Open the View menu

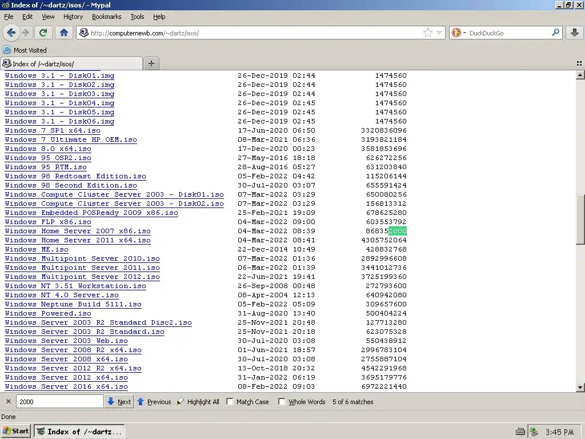pos(48,17)
